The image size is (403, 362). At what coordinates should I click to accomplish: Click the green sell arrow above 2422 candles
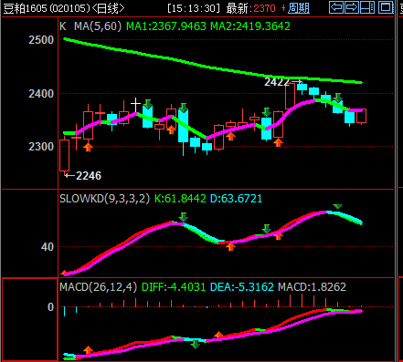tap(338, 98)
